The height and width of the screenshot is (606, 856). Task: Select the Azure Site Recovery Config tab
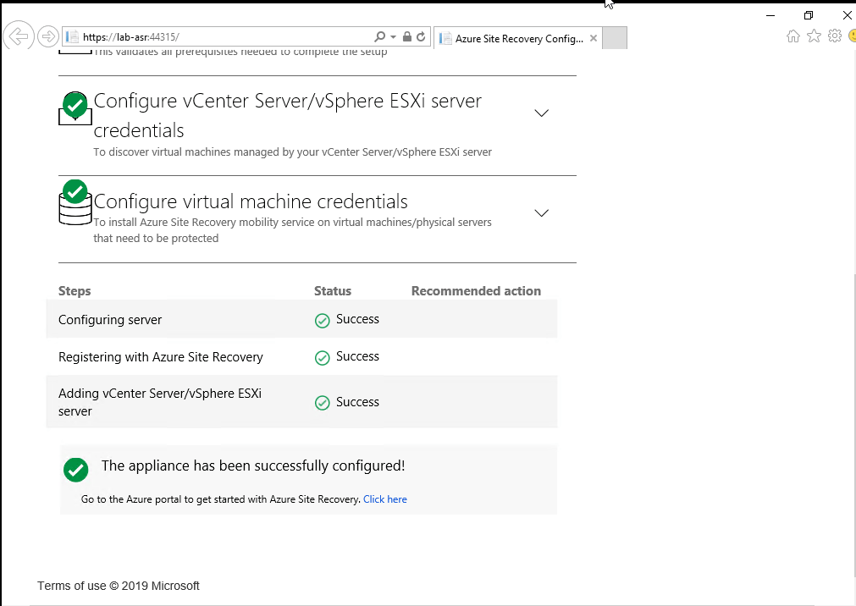(516, 38)
